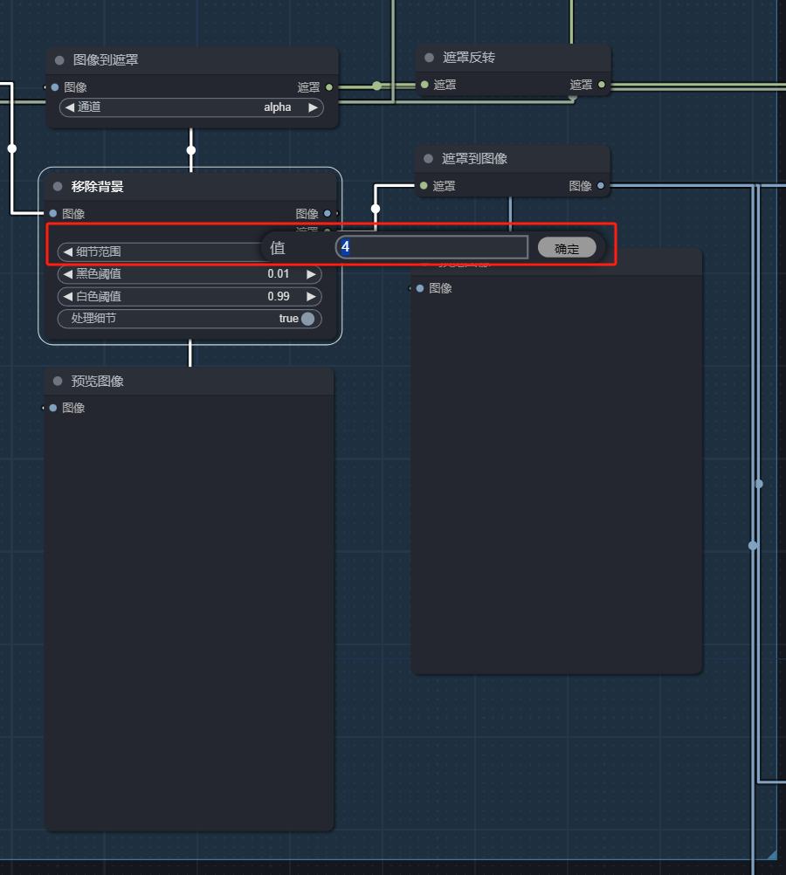Increase 黑色阈值 with its right arrow
This screenshot has height=875, width=786.
[x=310, y=274]
